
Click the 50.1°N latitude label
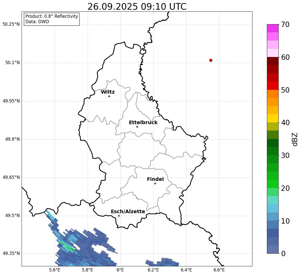[12, 63]
